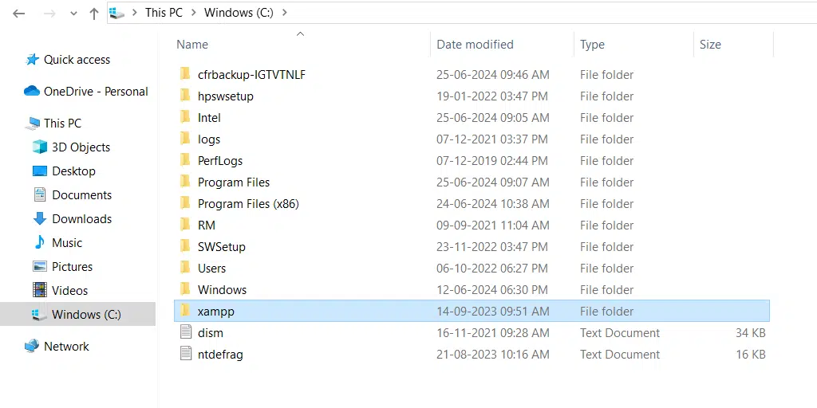Sort by the Name column header
Viewport: 817px width, 408px height.
192,45
